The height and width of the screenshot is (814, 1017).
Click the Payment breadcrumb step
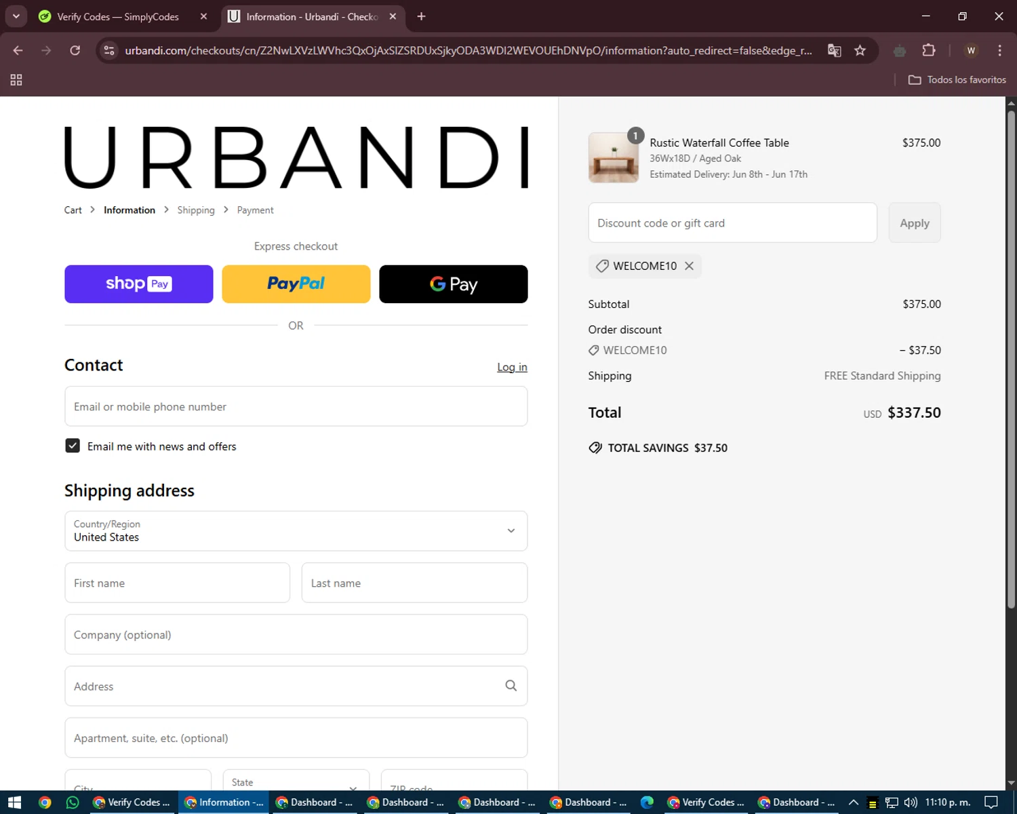(x=256, y=210)
